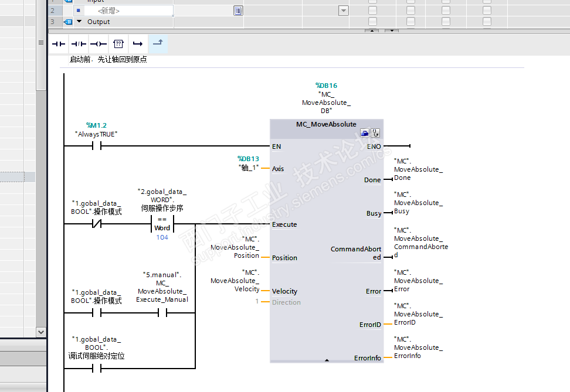
Task: Insert an empty box instruction
Action: pos(118,44)
